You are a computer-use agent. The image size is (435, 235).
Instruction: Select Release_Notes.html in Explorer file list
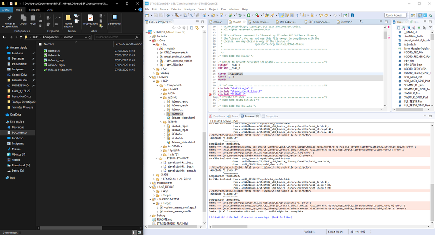[x=60, y=70]
